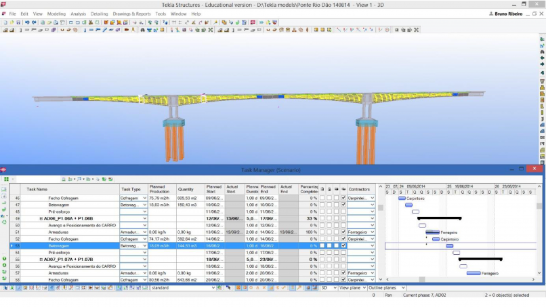Click the Ferrageiro Gantt bar for row 51

(432, 232)
